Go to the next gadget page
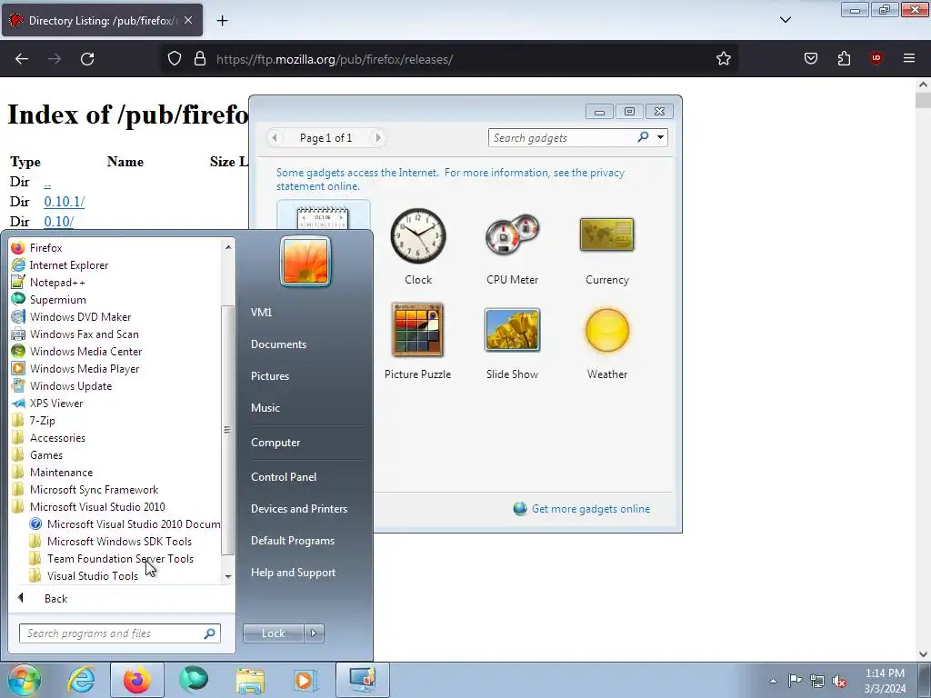 (x=377, y=138)
